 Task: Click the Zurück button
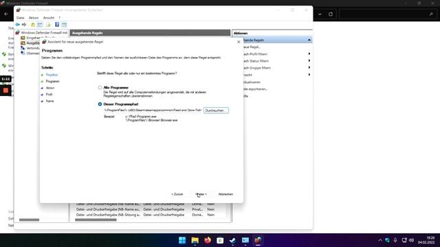coord(177,194)
